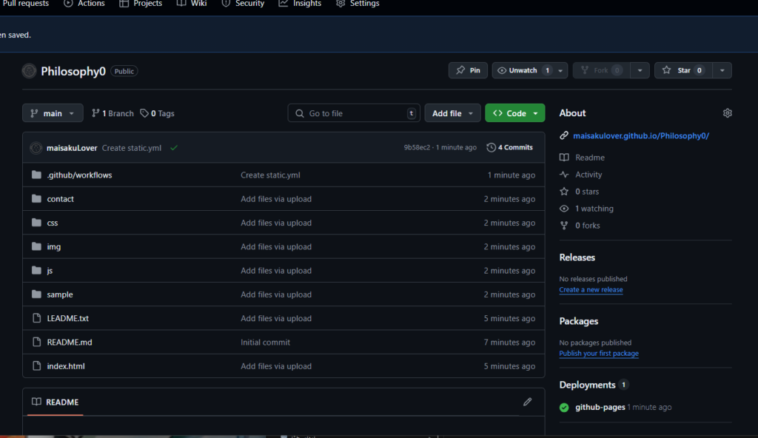Click the eye icon beside 1 watching

tap(563, 209)
